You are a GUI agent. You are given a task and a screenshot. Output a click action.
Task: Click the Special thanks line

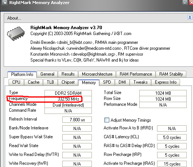click(x=84, y=60)
